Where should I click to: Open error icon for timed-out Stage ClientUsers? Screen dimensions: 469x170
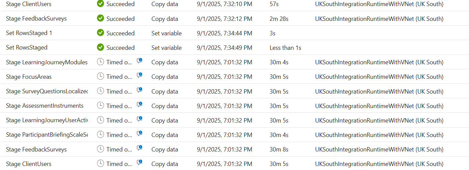tap(139, 163)
